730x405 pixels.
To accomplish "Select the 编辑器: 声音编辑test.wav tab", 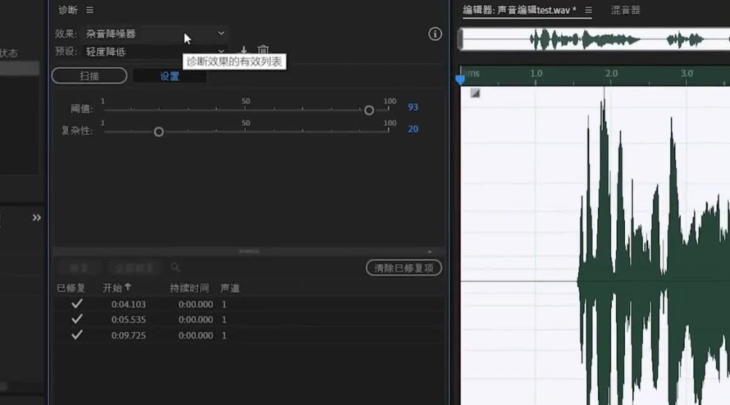I will (520, 10).
